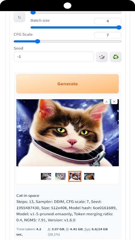Image resolution: width=135 pixels, height=240 pixels.
Task: Click the CFG Scale slider handle
Action: 37,41
